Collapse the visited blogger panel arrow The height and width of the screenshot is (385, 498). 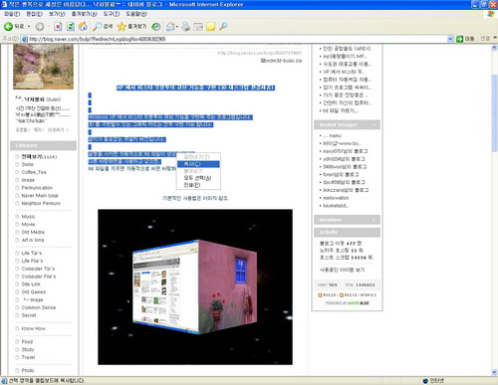[x=374, y=125]
